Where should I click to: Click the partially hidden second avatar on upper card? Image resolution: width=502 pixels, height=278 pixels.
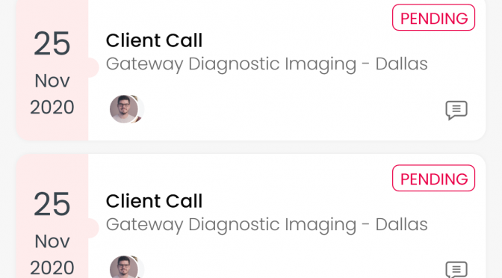tap(141, 109)
